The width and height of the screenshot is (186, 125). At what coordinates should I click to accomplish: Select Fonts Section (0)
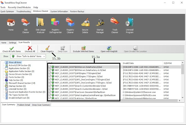(x=16, y=77)
